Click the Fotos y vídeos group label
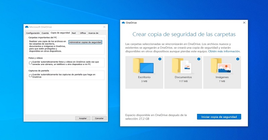The width and height of the screenshot is (268, 140). pos(36,58)
